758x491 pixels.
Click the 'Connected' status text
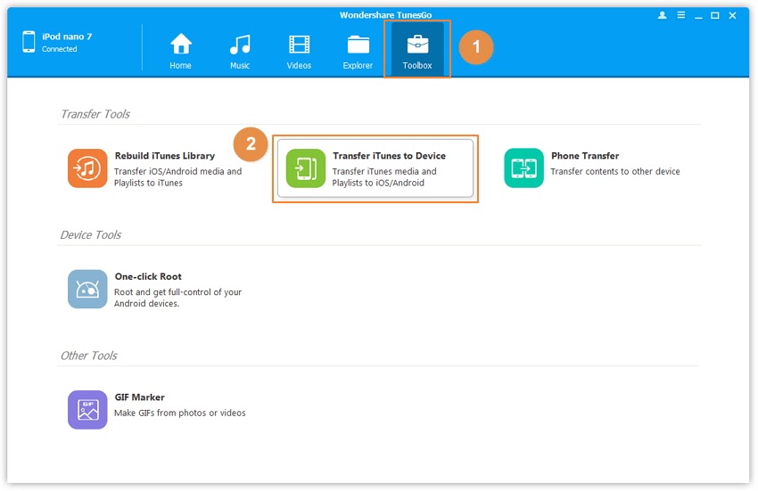pyautogui.click(x=60, y=49)
